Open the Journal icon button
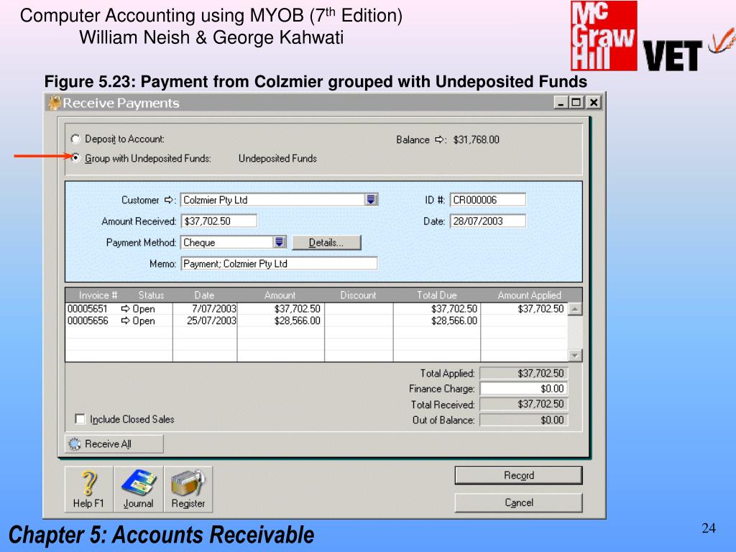This screenshot has height=552, width=736. (139, 489)
